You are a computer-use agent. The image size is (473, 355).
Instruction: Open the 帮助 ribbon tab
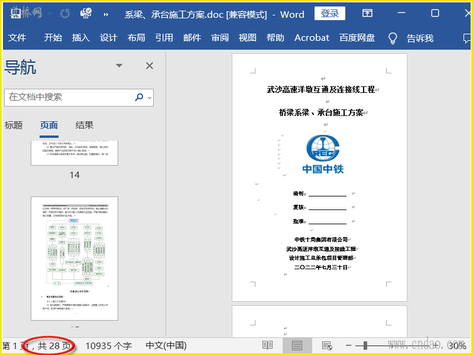coord(276,38)
